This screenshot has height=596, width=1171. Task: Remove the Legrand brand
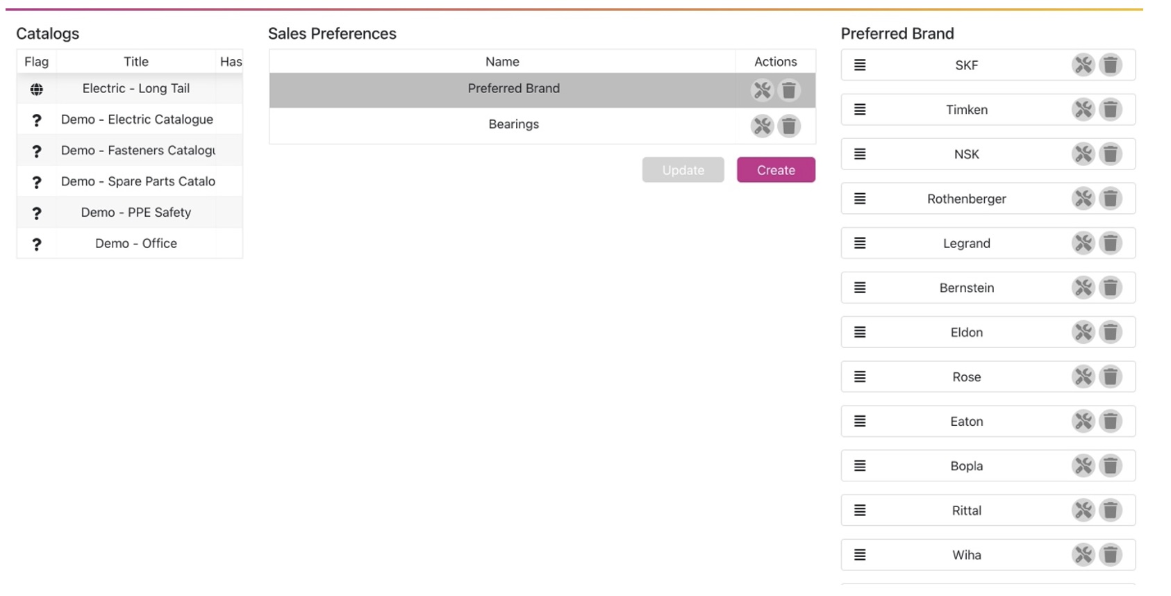point(1111,242)
